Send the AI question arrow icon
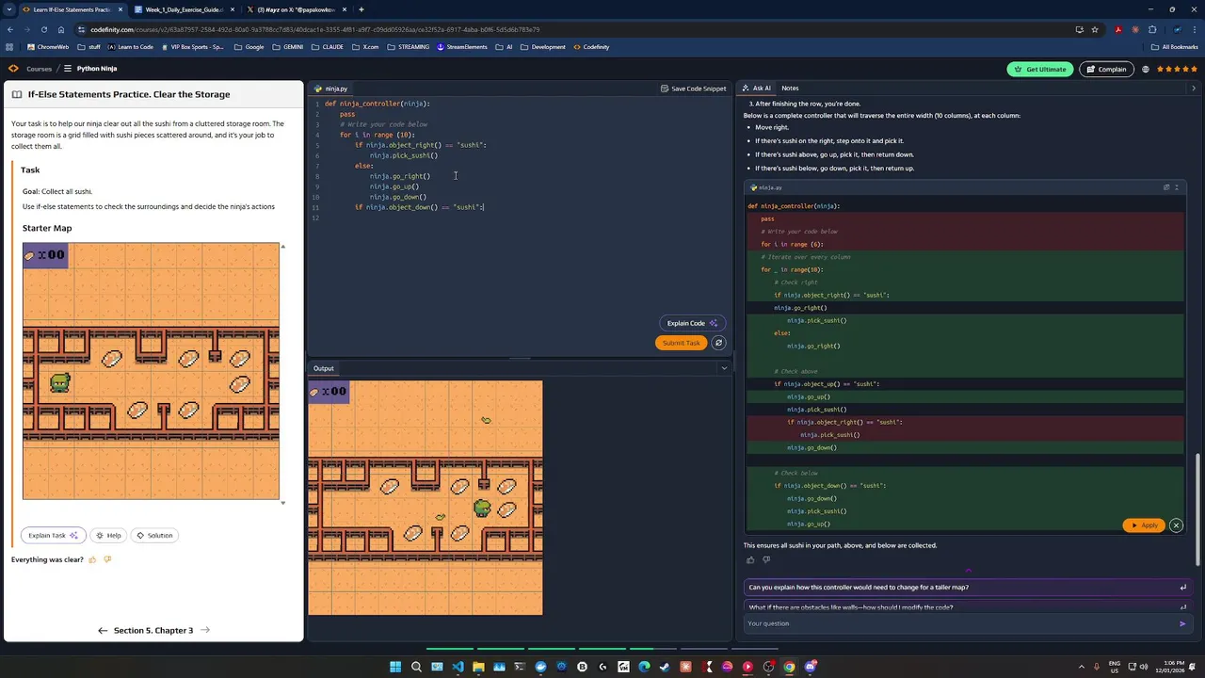 1182,623
